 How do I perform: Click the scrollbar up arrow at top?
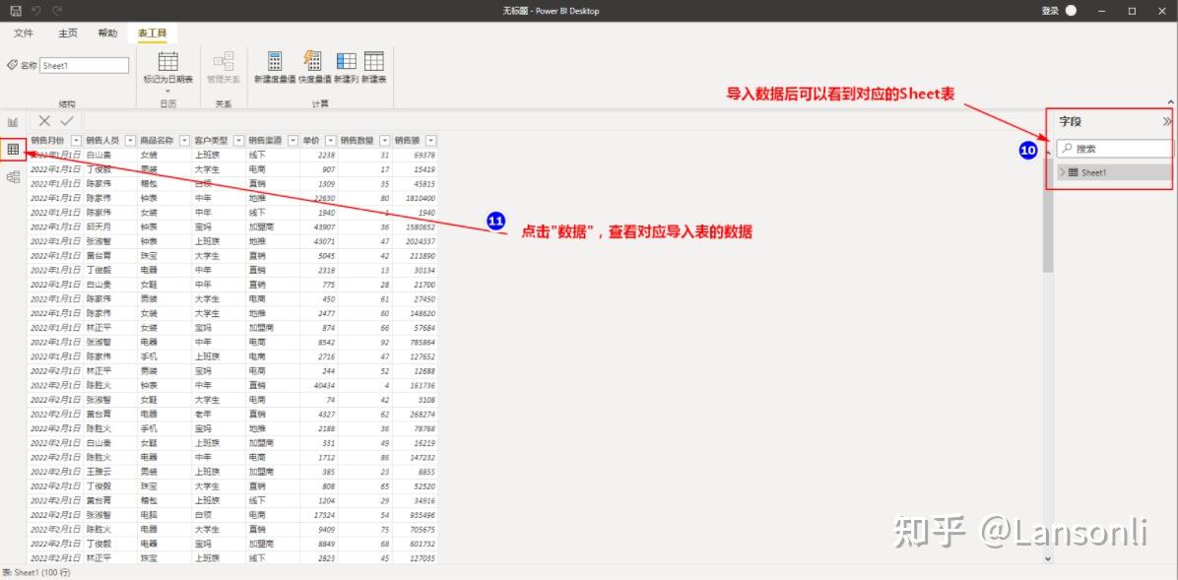1048,151
